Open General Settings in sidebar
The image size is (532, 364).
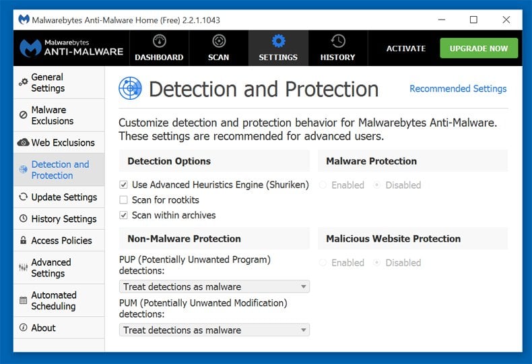[x=59, y=82]
